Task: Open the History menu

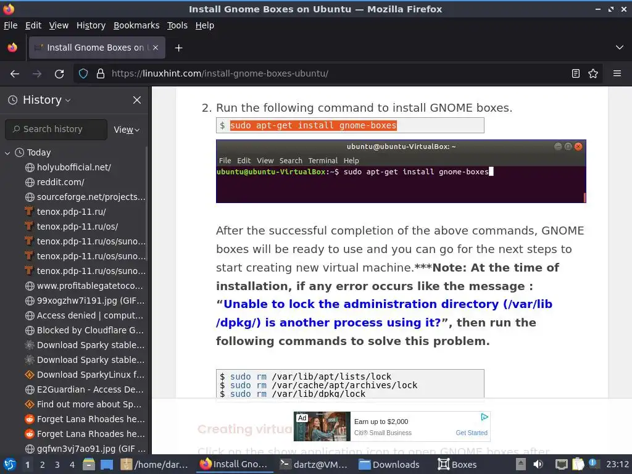Action: 91,25
